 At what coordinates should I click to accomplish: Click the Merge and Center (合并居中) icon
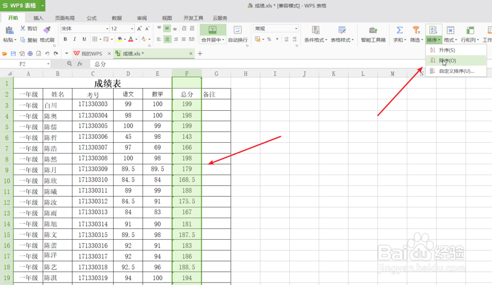pyautogui.click(x=213, y=30)
